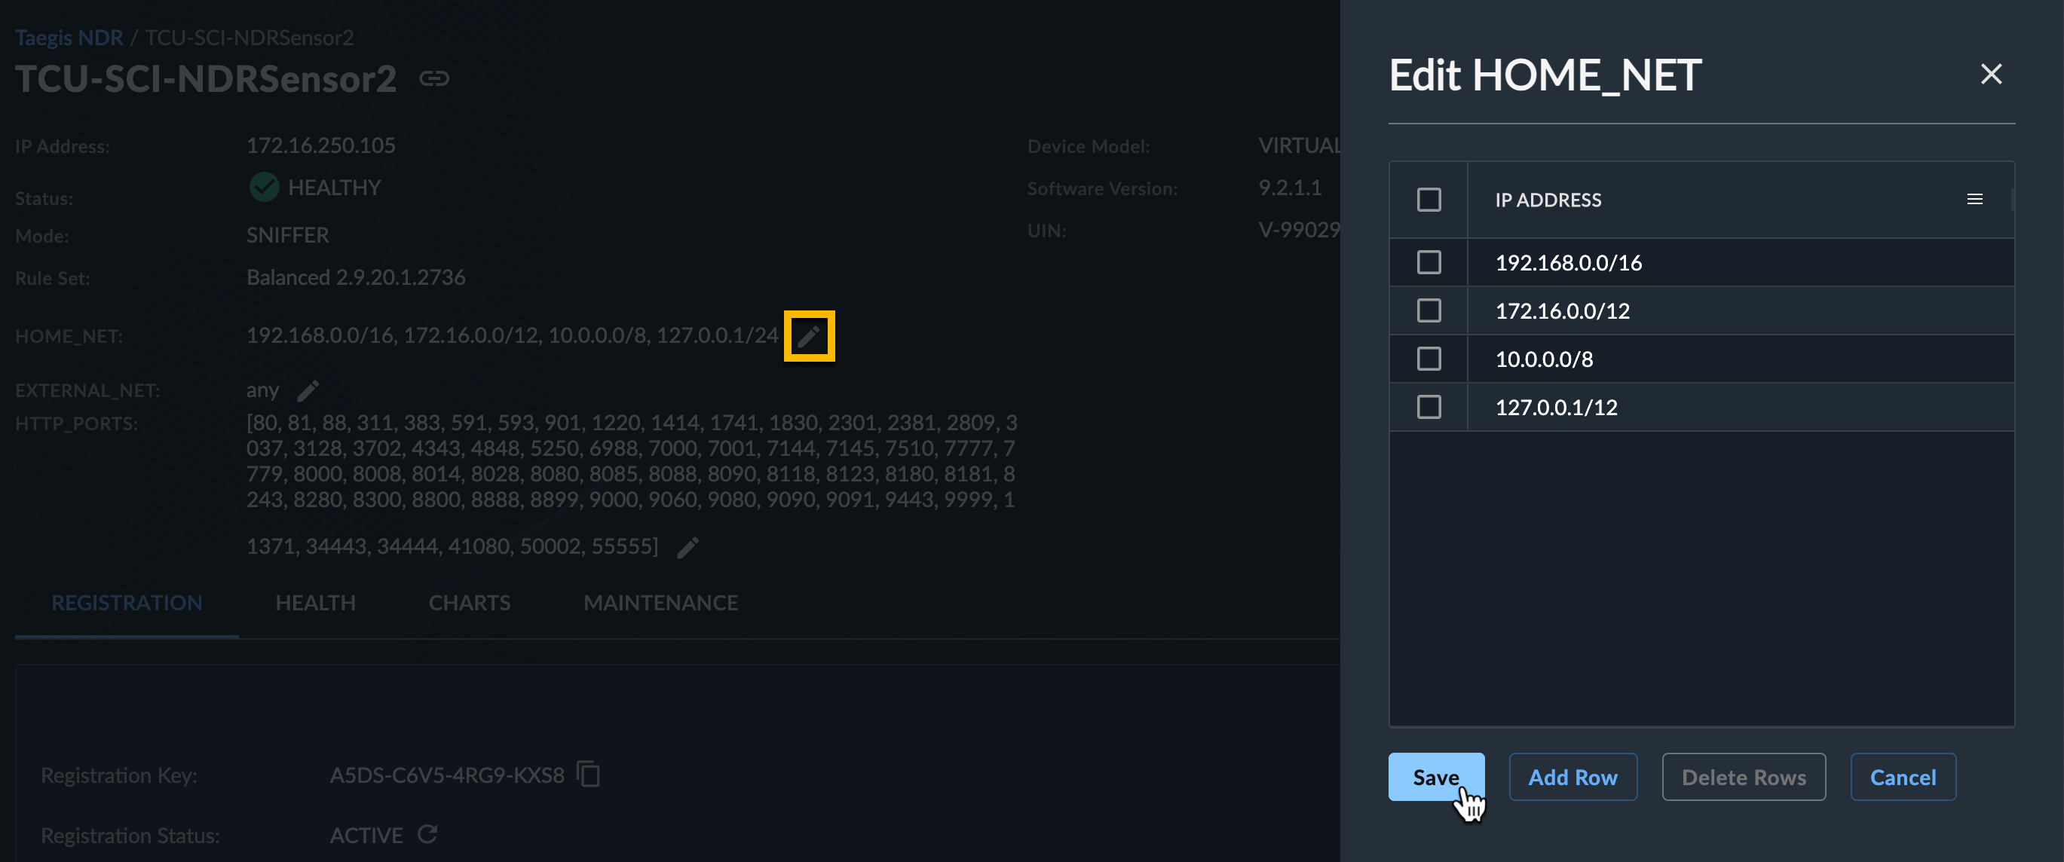This screenshot has width=2064, height=862.
Task: Open the HEALTH tab
Action: [x=315, y=603]
